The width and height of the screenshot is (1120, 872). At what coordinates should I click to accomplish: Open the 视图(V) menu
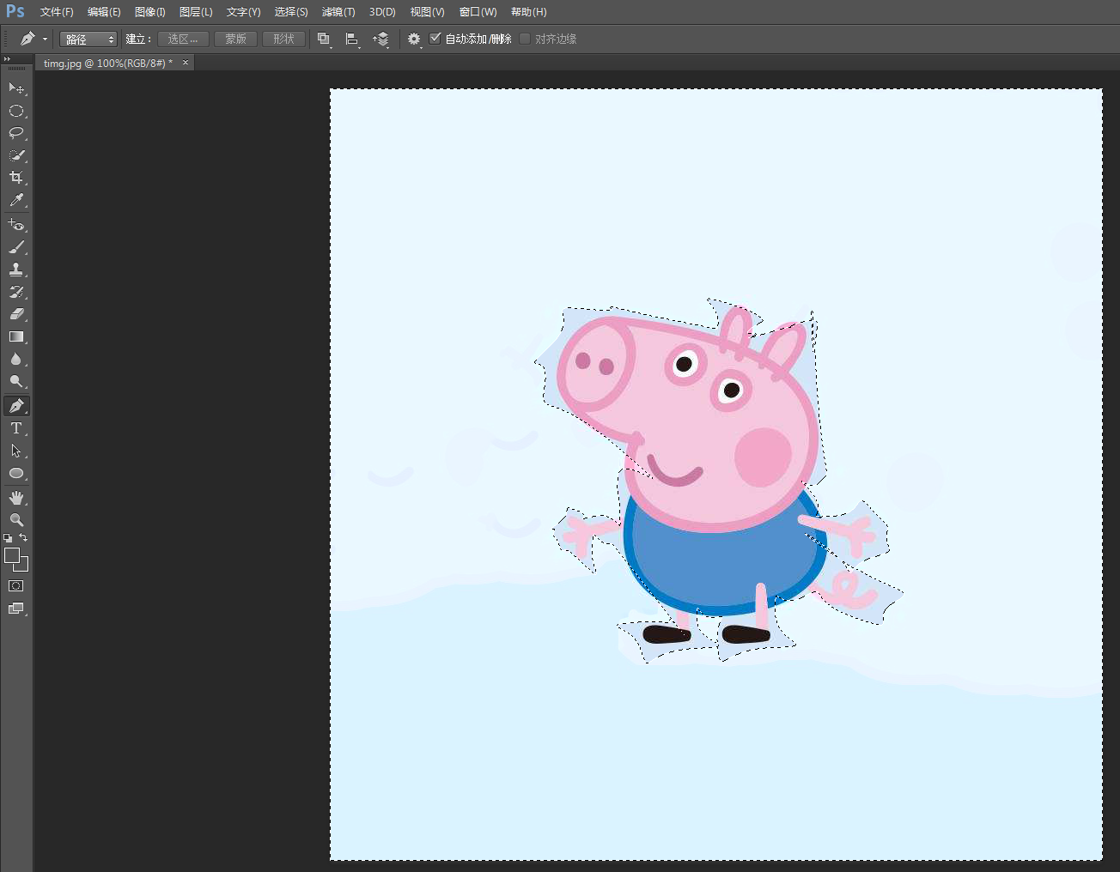click(427, 12)
